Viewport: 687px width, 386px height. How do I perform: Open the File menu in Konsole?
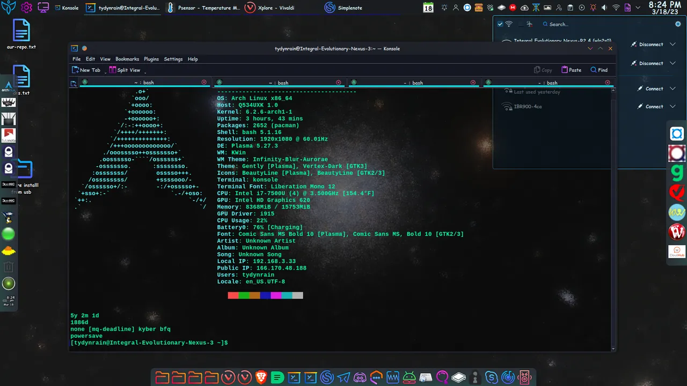[x=76, y=59]
